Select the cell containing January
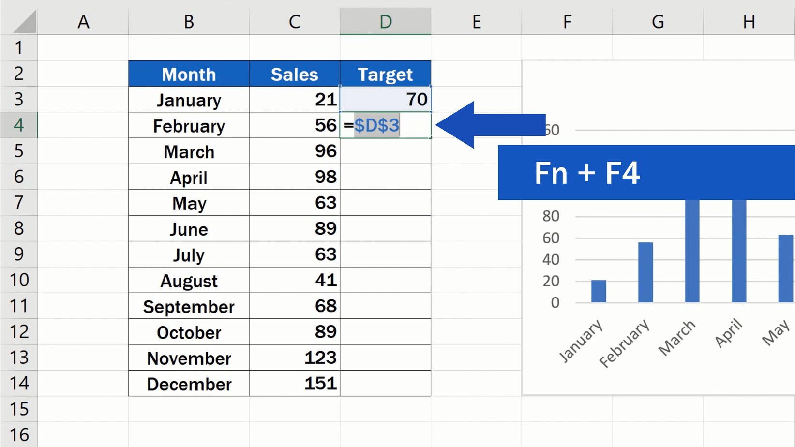This screenshot has width=795, height=447. point(189,100)
